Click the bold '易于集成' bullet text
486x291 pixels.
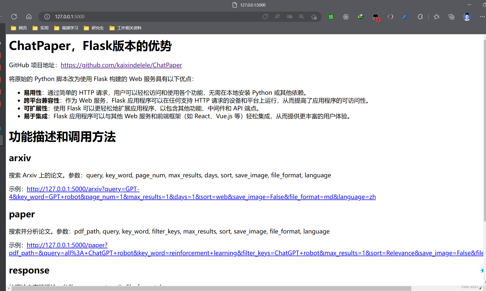point(36,116)
